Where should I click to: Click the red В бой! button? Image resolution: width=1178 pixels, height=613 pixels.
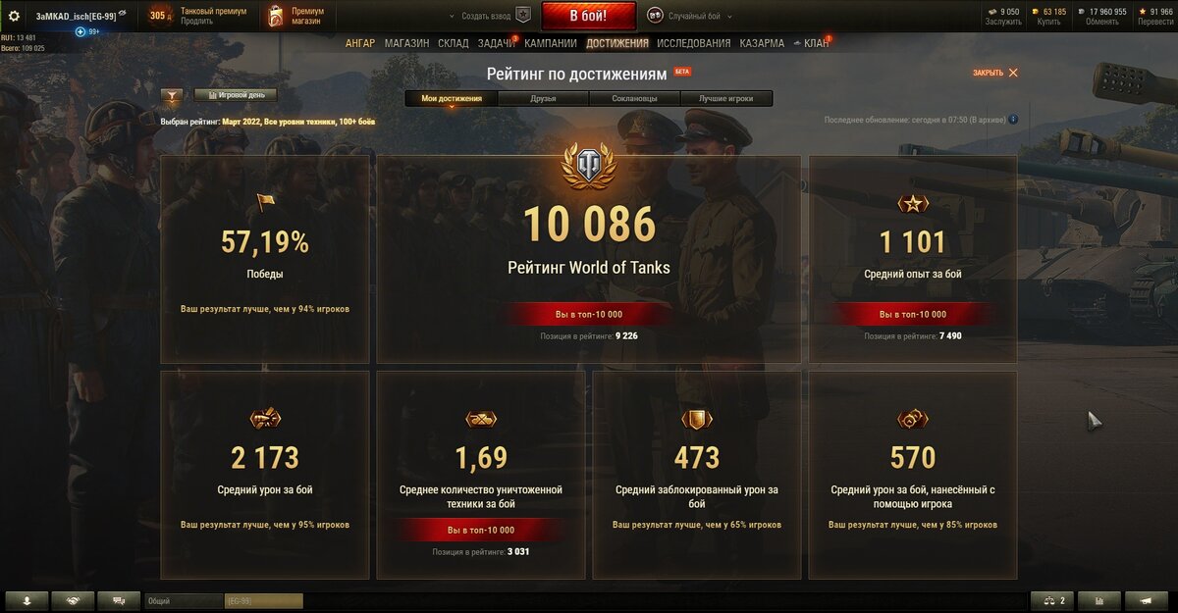(x=589, y=17)
